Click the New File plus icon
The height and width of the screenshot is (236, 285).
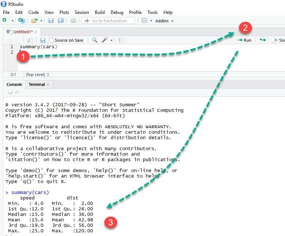[x=4, y=20]
